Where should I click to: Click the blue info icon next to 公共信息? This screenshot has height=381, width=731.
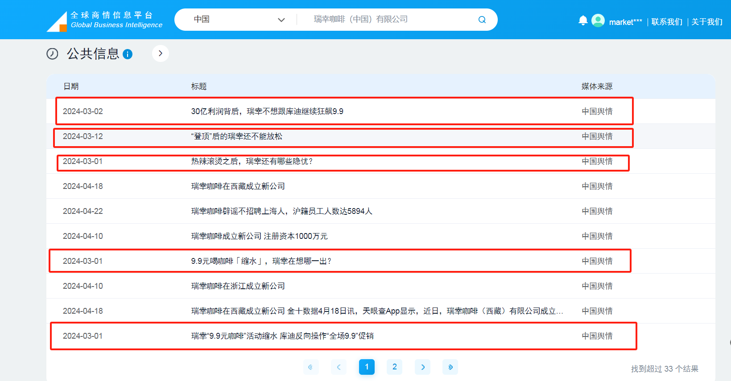pos(128,54)
